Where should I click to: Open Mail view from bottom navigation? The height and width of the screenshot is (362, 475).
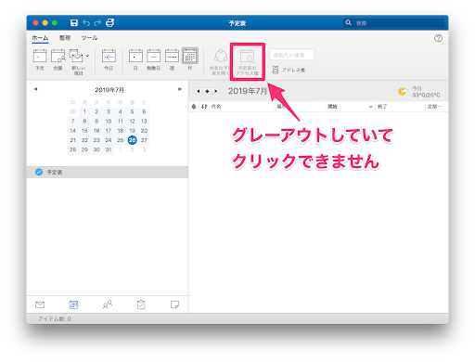pyautogui.click(x=40, y=304)
